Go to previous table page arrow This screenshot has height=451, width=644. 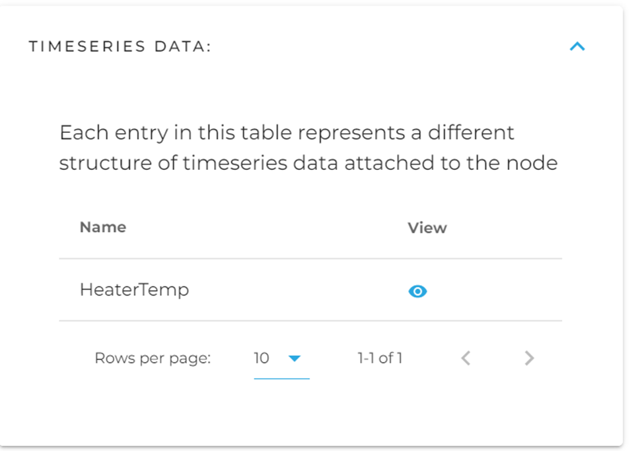(466, 358)
